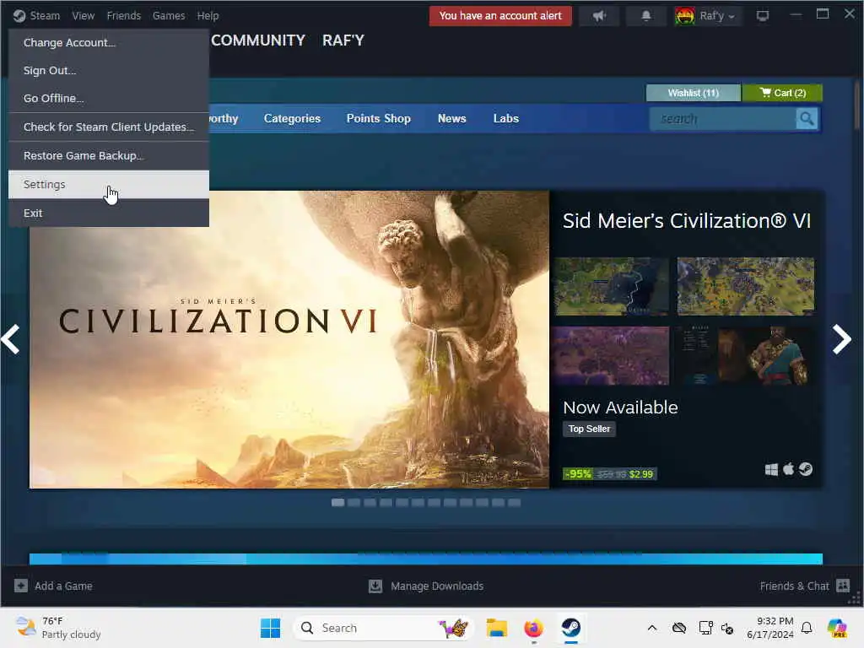864x648 pixels.
Task: Click the weather widget on taskbar
Action: (x=58, y=628)
